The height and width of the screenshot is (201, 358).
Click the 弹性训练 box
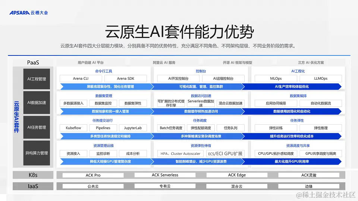[x=276, y=128]
